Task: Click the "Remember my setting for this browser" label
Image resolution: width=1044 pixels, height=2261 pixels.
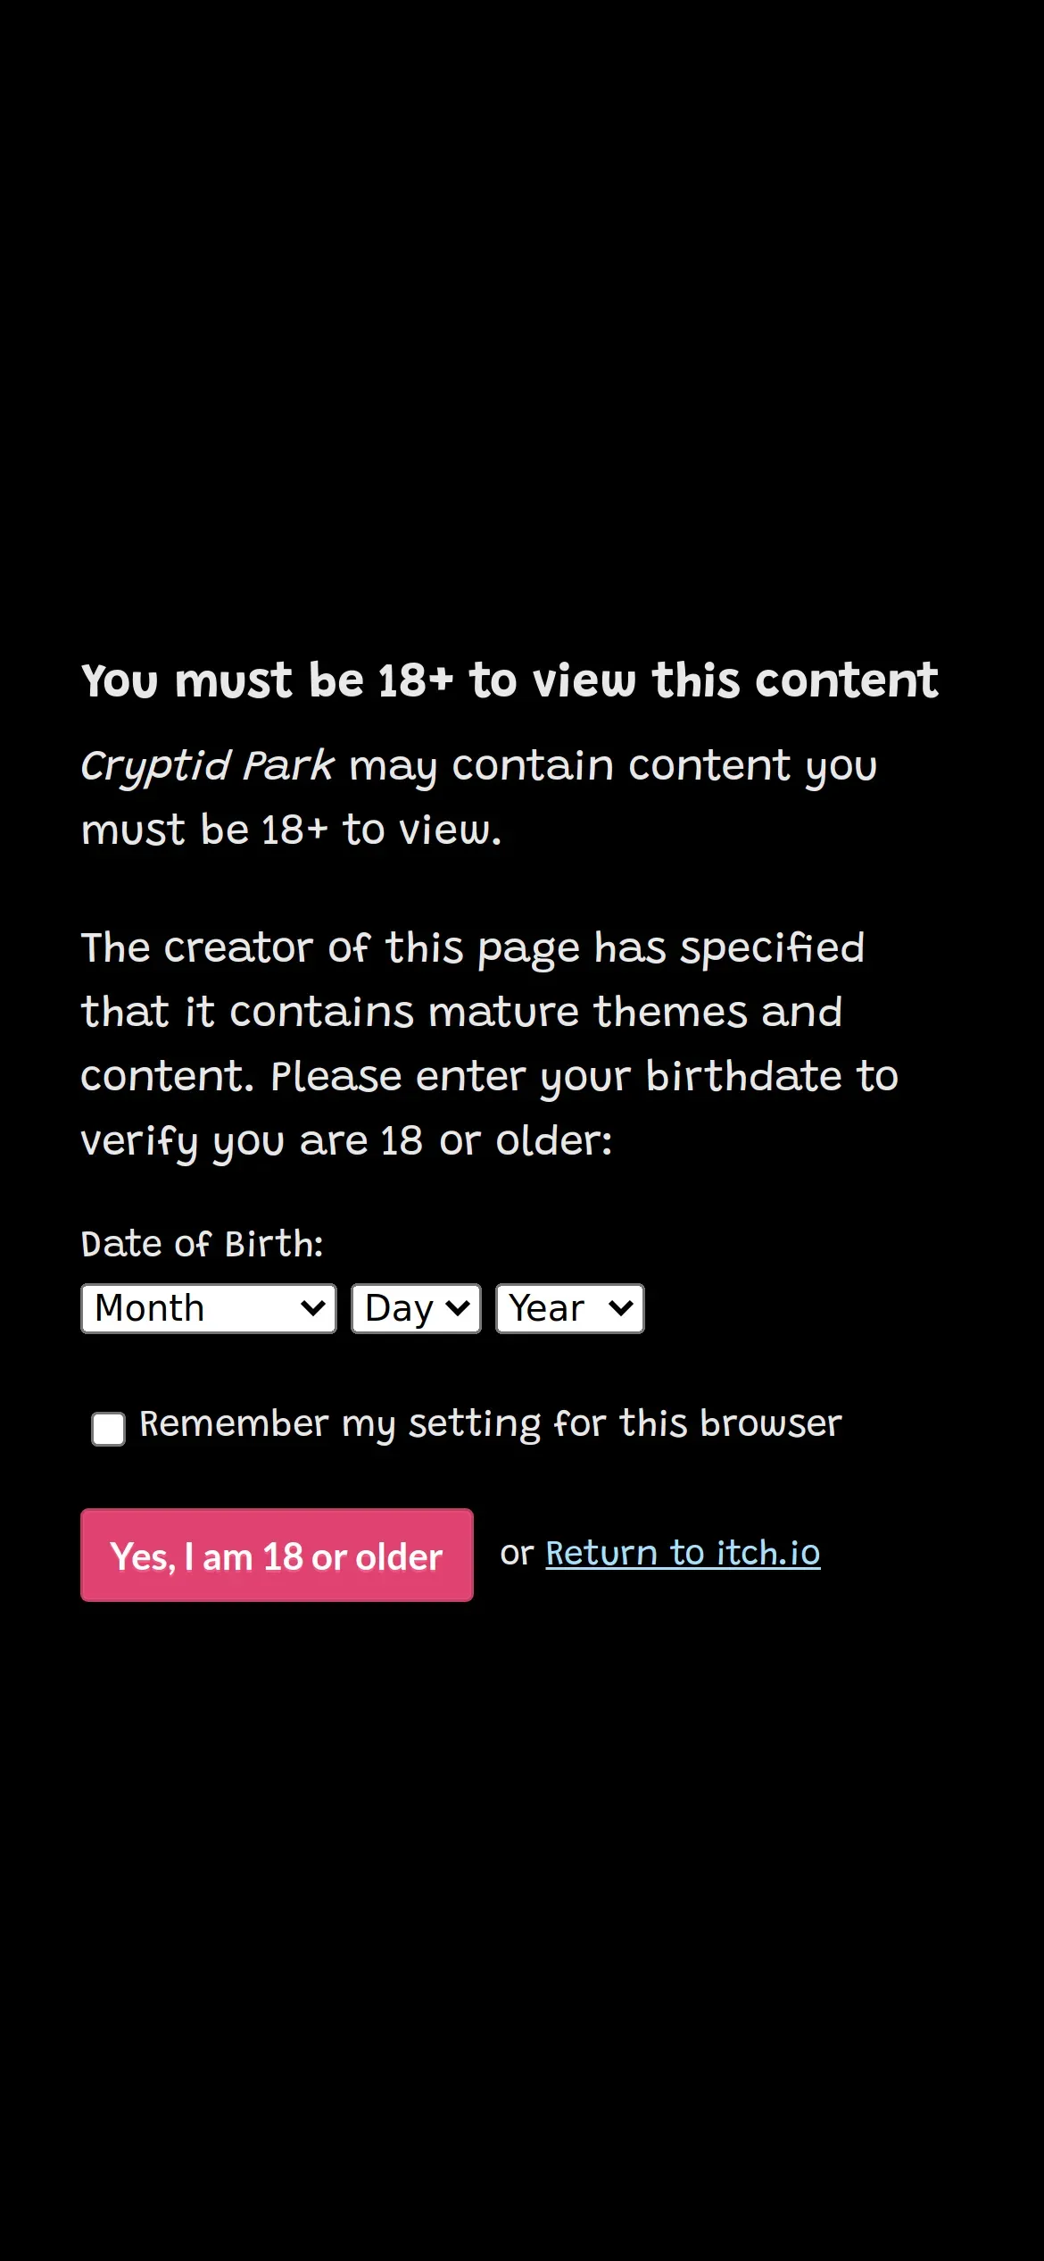Action: coord(490,1424)
